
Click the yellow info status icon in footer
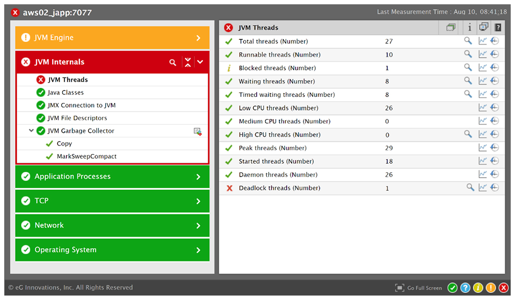click(x=478, y=288)
